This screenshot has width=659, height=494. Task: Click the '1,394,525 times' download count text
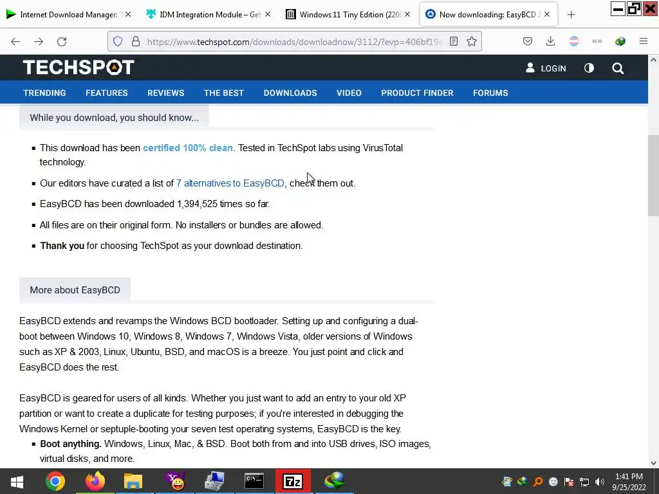coord(210,204)
